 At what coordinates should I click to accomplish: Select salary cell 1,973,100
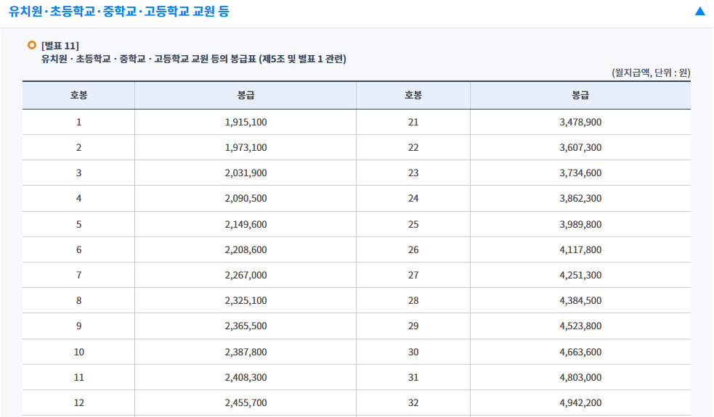[246, 147]
